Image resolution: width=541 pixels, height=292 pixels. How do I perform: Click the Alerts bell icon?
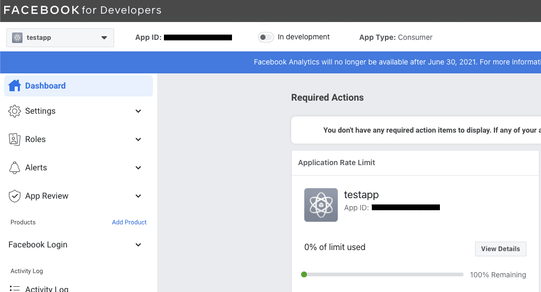coord(15,168)
